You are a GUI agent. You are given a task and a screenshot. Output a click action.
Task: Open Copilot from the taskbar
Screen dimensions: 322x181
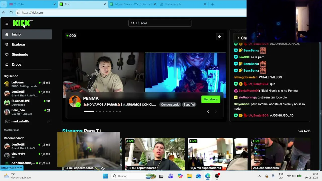click(x=180, y=176)
